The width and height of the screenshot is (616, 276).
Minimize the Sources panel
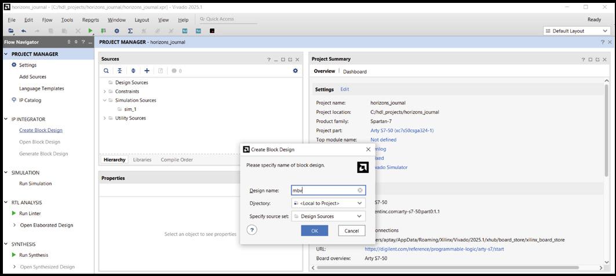(x=276, y=60)
